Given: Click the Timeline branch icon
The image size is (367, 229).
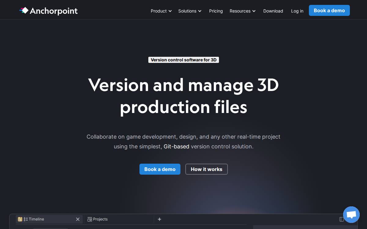Looking at the screenshot, I should (x=26, y=219).
